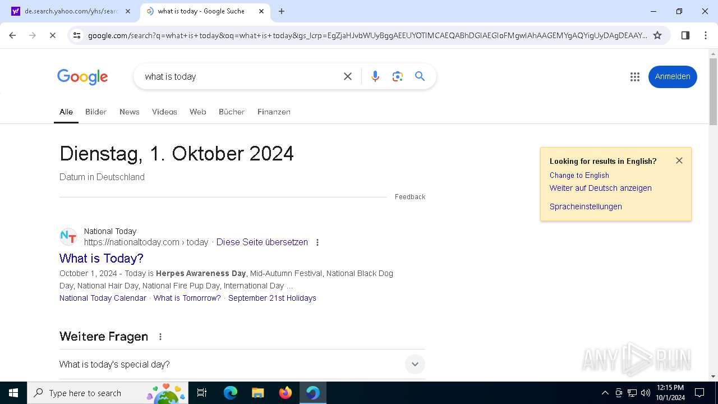The width and height of the screenshot is (718, 404).
Task: Click the Dienstag, 1. Oktober 2024 heading
Action: point(177,154)
